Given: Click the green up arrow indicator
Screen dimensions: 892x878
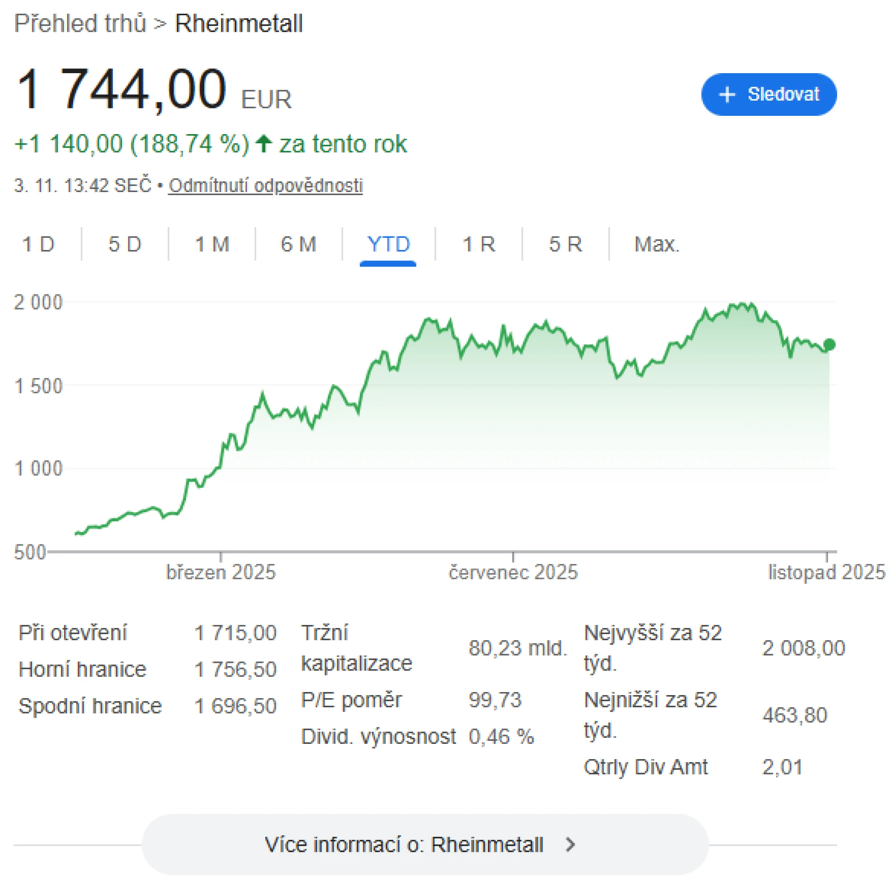Looking at the screenshot, I should 264,144.
